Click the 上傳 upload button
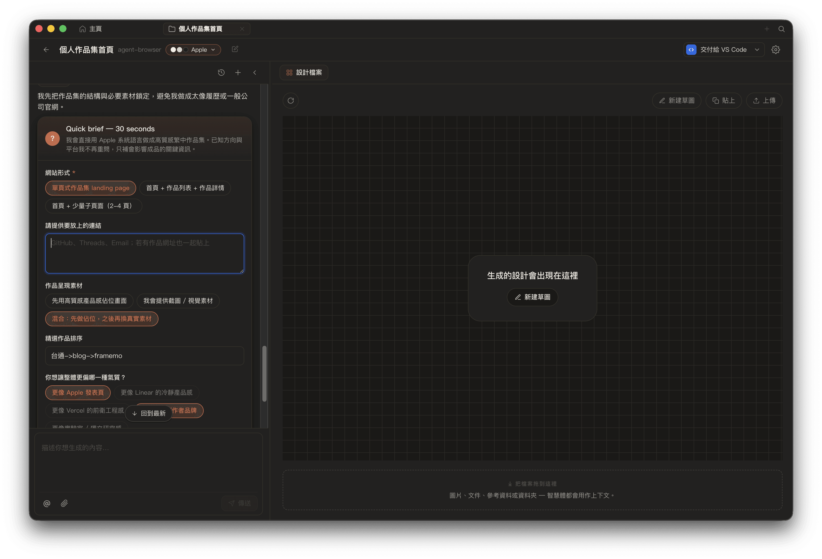822x559 pixels. (x=764, y=101)
